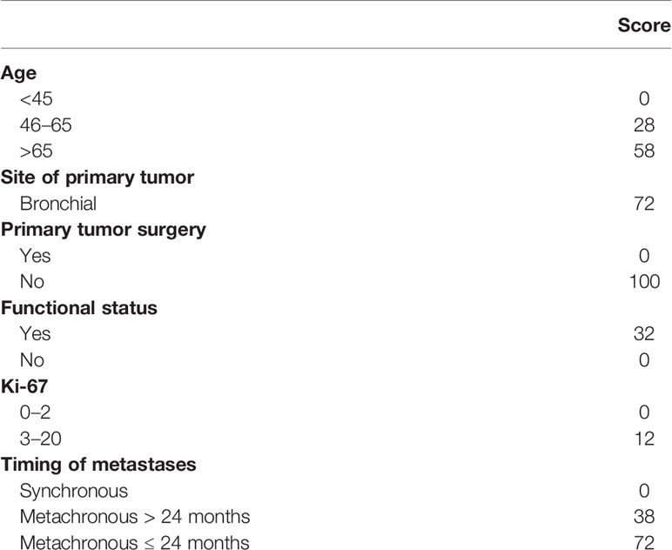
Task: Click the <45 age row label
Action: (36, 99)
